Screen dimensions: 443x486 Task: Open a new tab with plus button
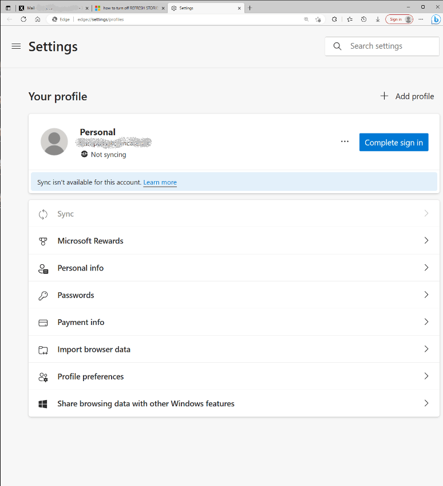coord(250,8)
